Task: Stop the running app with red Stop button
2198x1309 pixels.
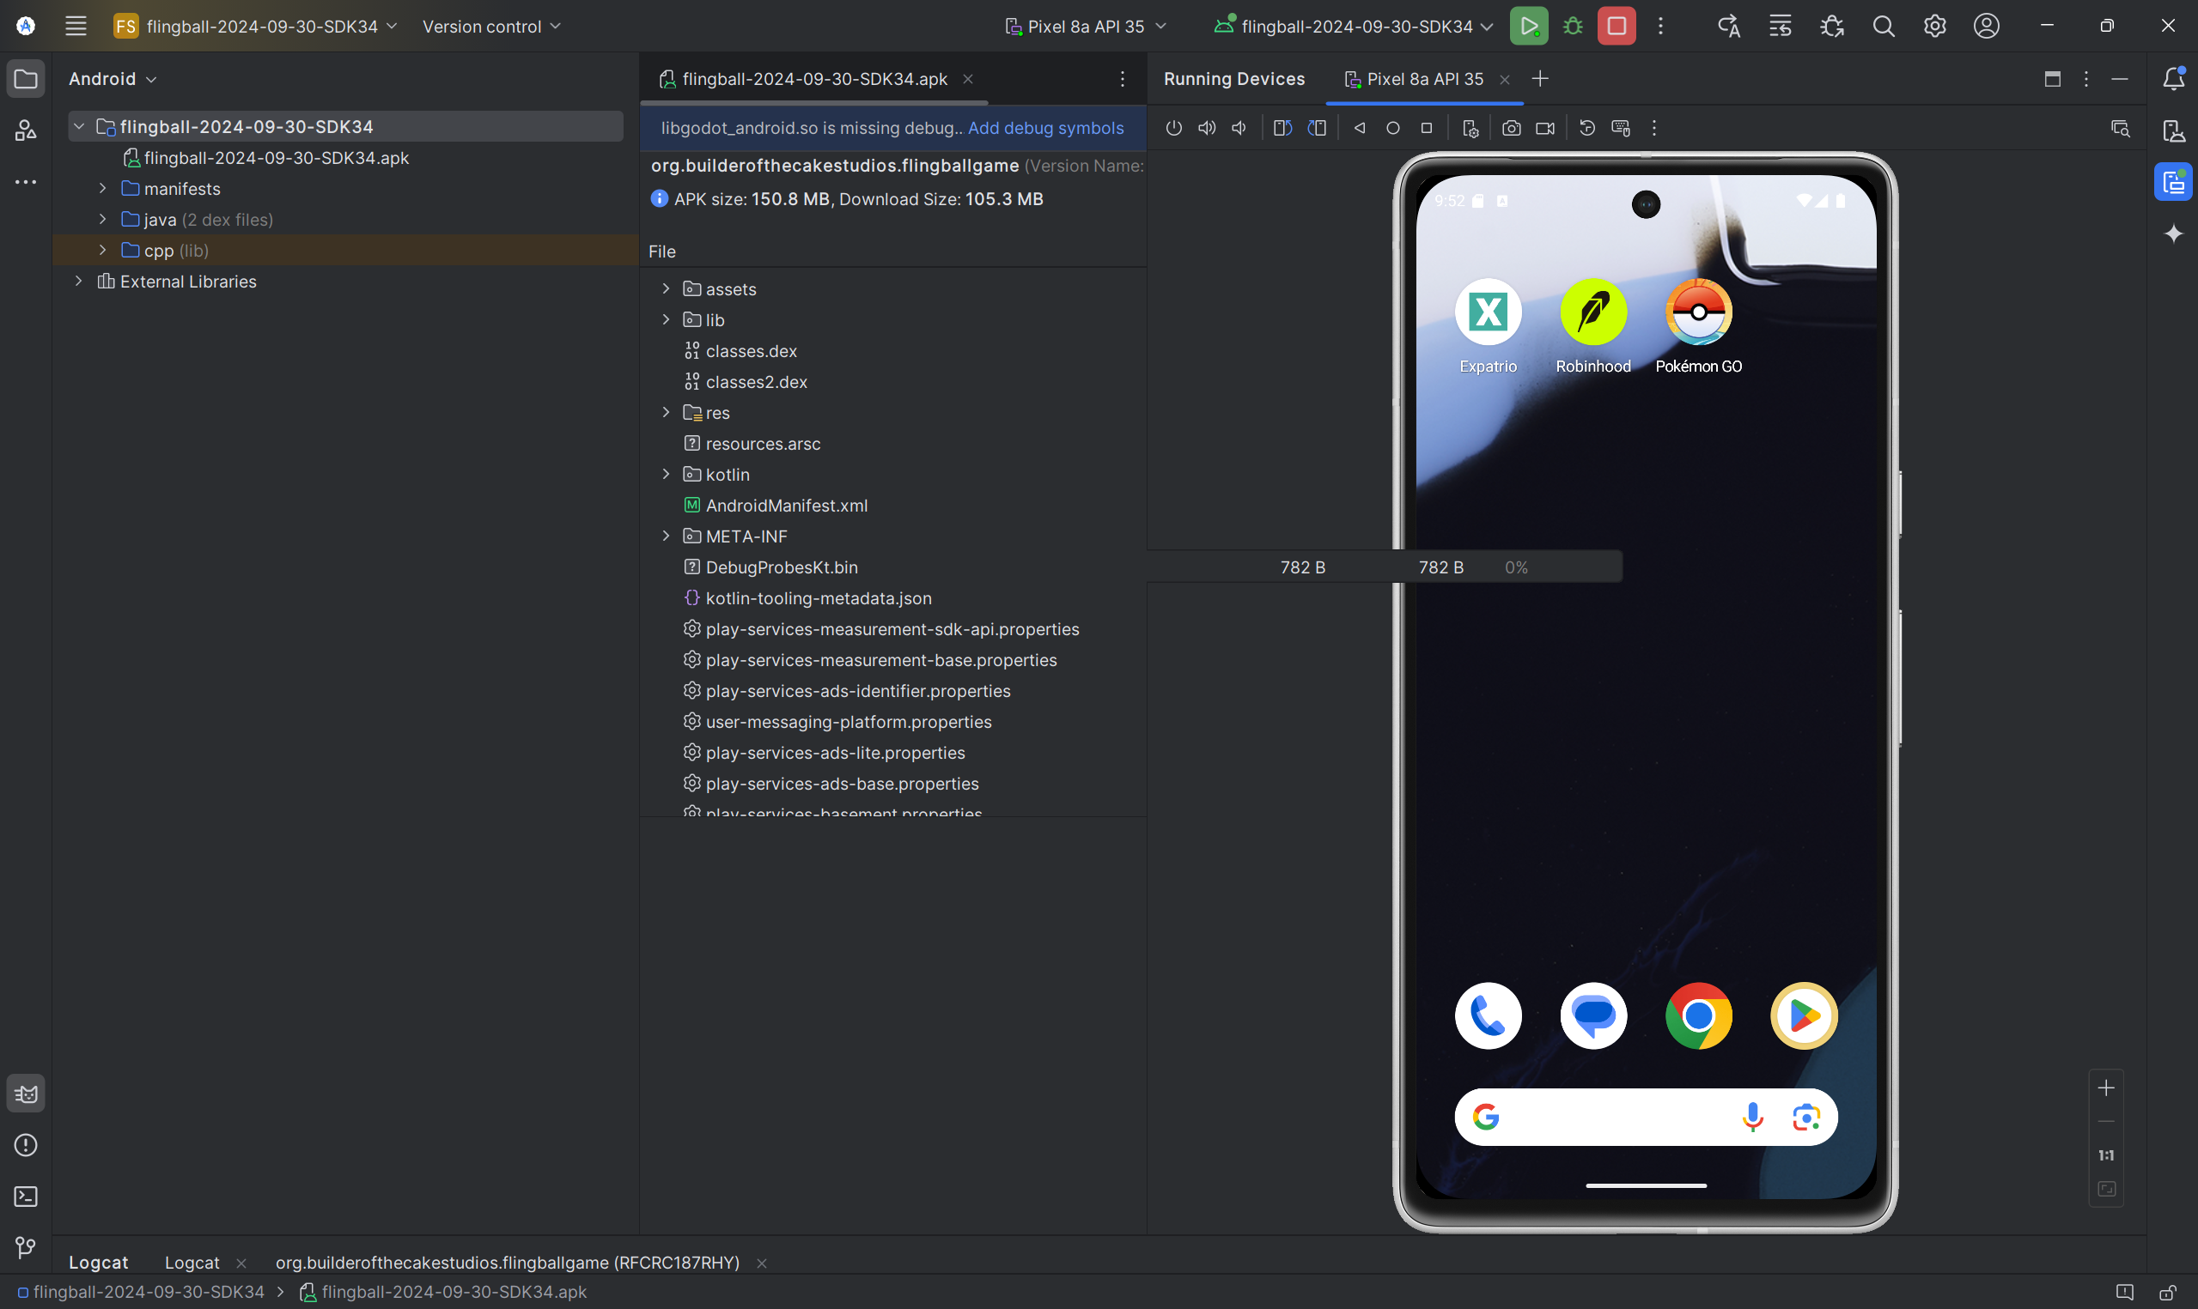Action: 1617,27
